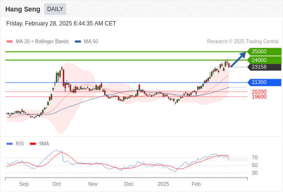The width and height of the screenshot is (283, 192).
Task: Click the 2025 label on time axis
Action: [164, 184]
